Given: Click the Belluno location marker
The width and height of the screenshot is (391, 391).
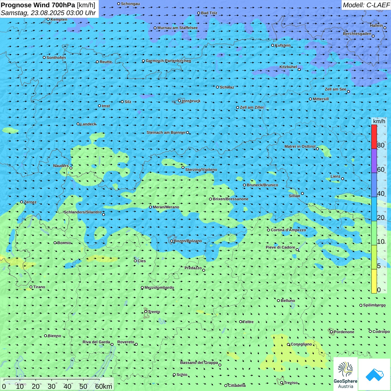Looking at the screenshot, I should click(278, 301).
